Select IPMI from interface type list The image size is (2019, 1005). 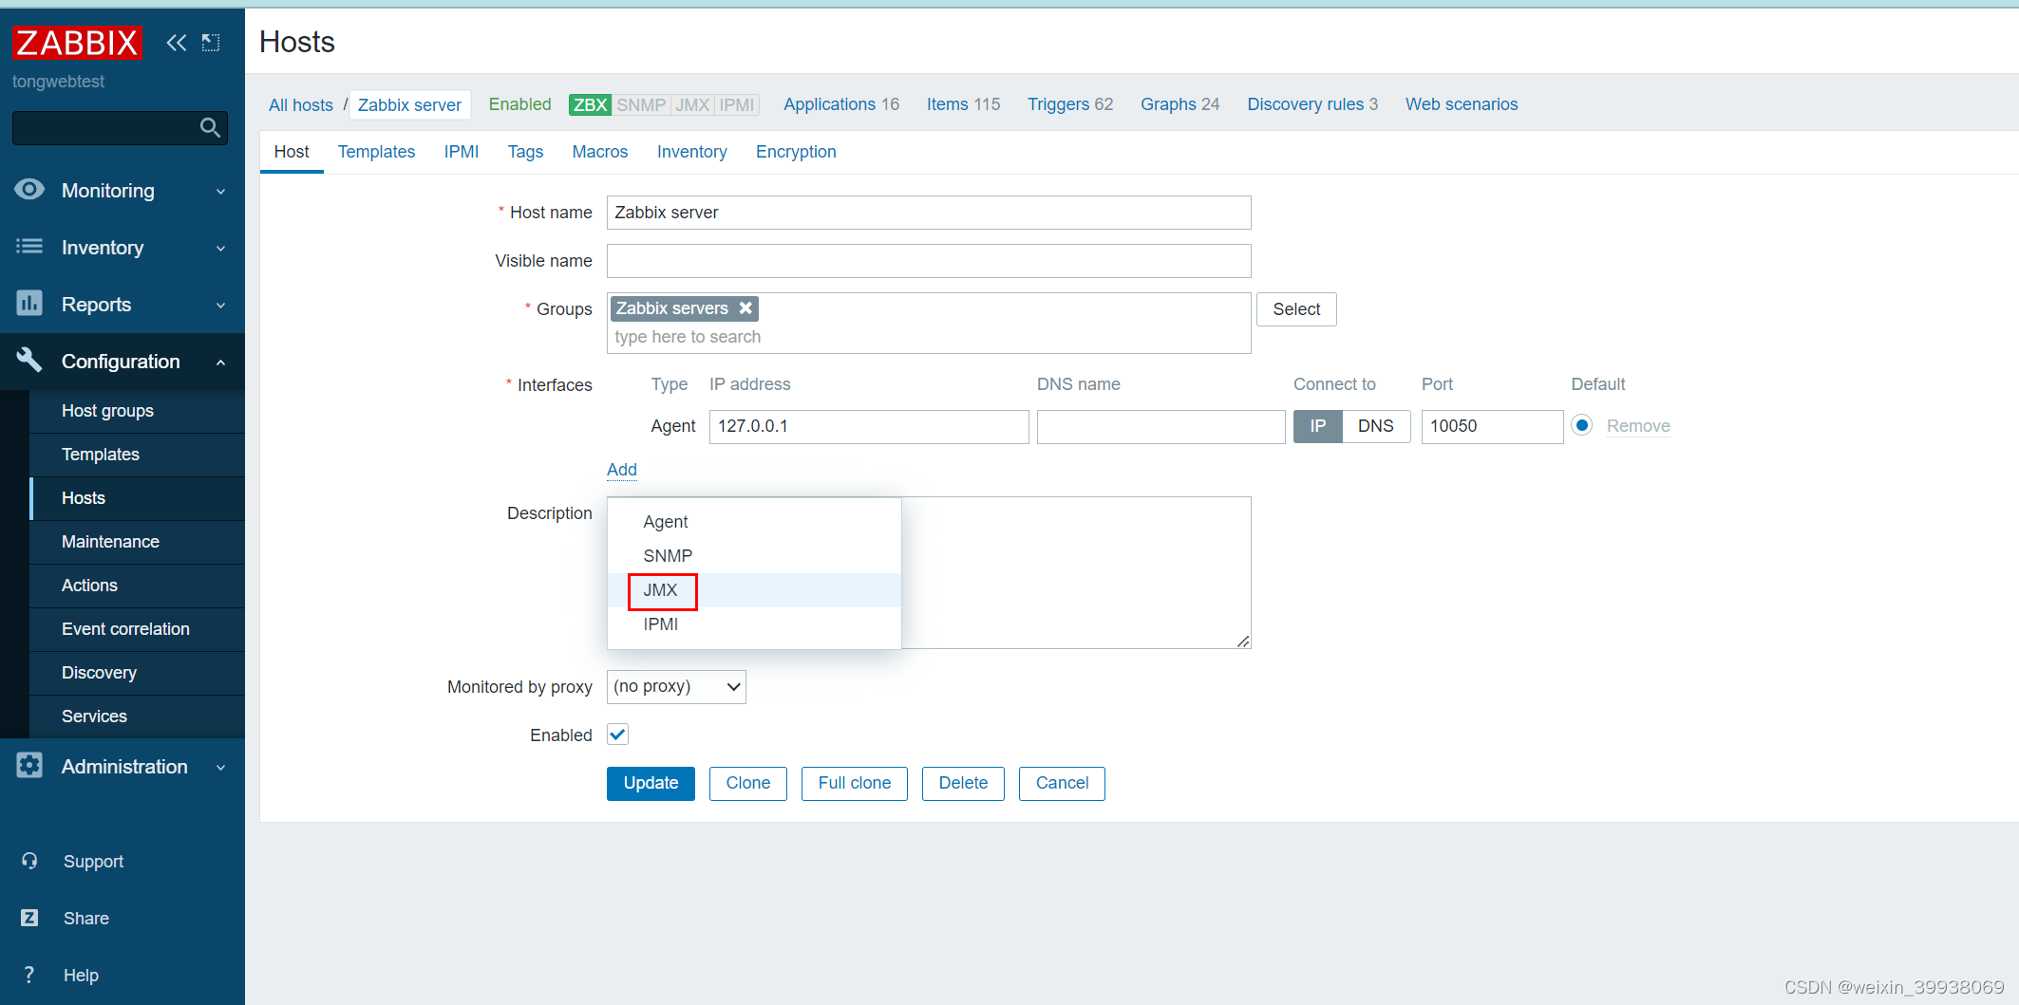click(754, 624)
